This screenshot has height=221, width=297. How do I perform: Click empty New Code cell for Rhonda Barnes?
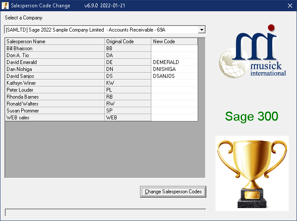[174, 97]
